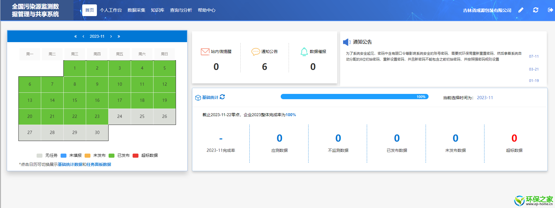Click the chat bubble icon for 通知公告
Image resolution: width=555 pixels, height=208 pixels.
click(x=256, y=51)
